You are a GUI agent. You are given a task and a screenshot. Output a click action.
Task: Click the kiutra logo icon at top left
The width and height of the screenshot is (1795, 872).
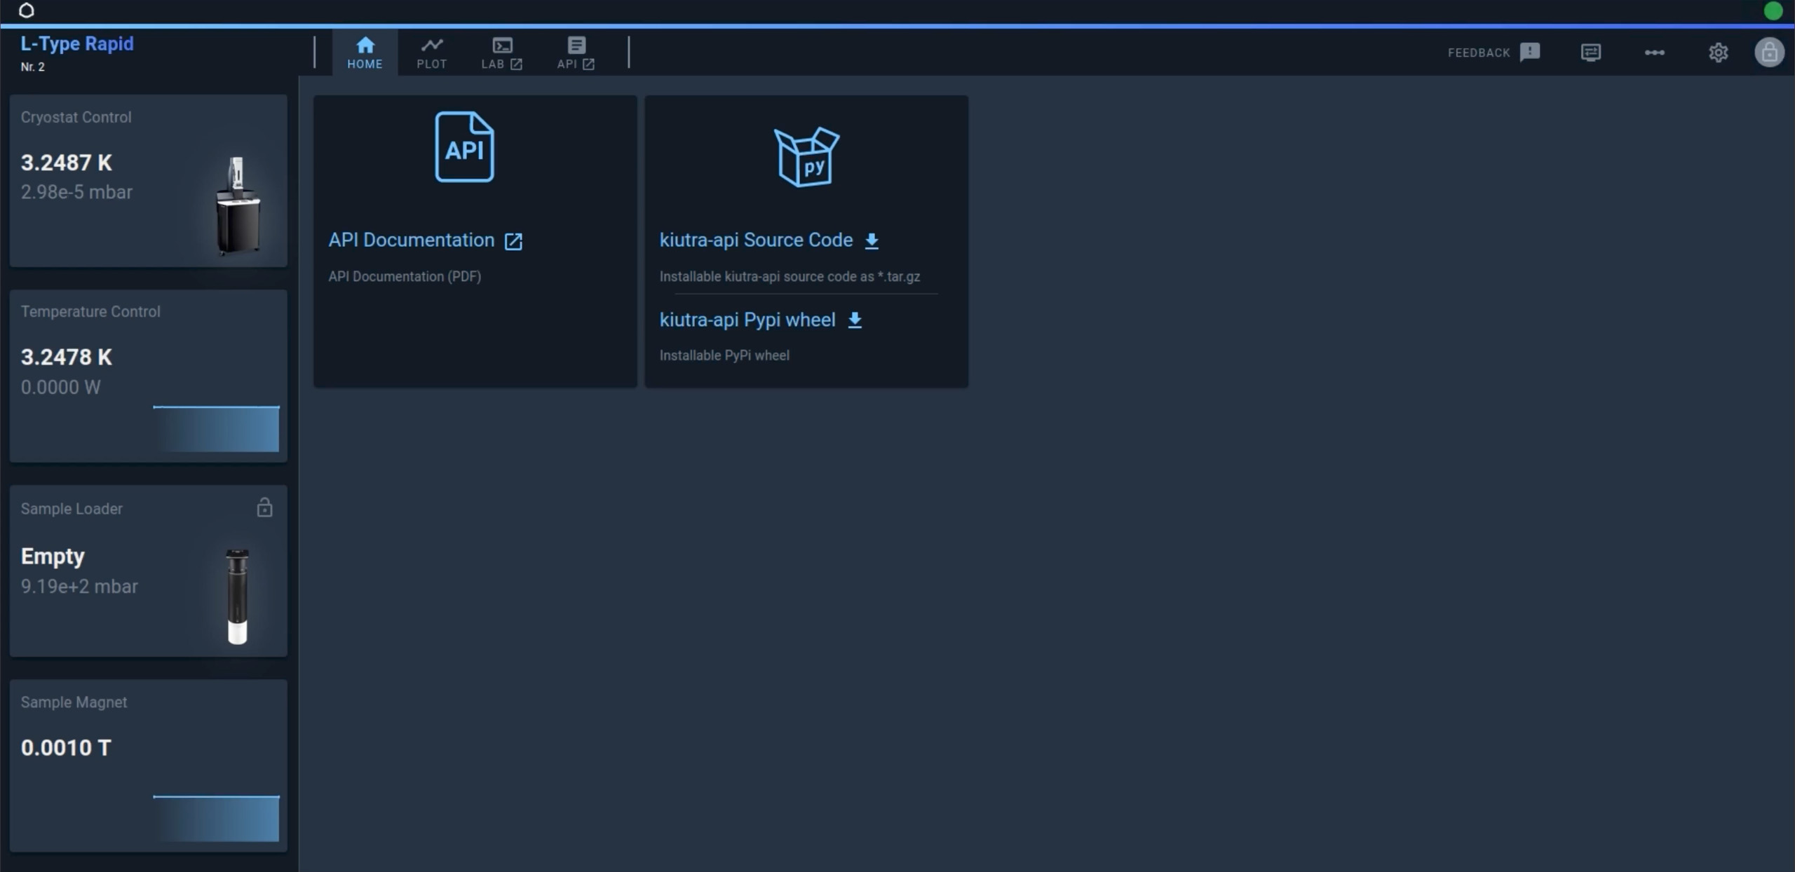pyautogui.click(x=27, y=11)
